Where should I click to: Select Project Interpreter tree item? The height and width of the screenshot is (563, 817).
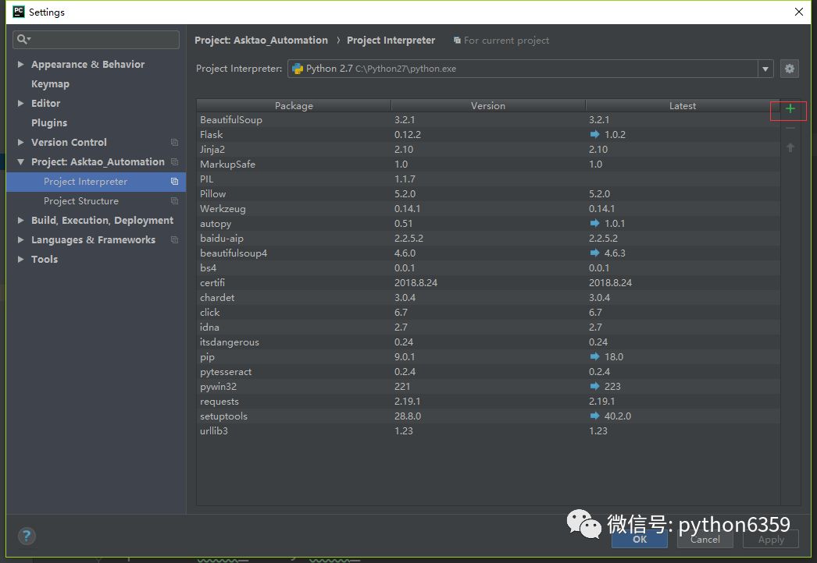96,182
